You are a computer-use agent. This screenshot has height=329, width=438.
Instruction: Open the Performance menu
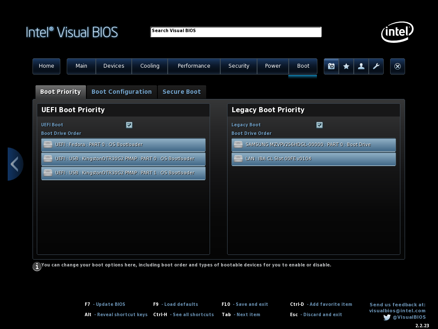click(194, 66)
